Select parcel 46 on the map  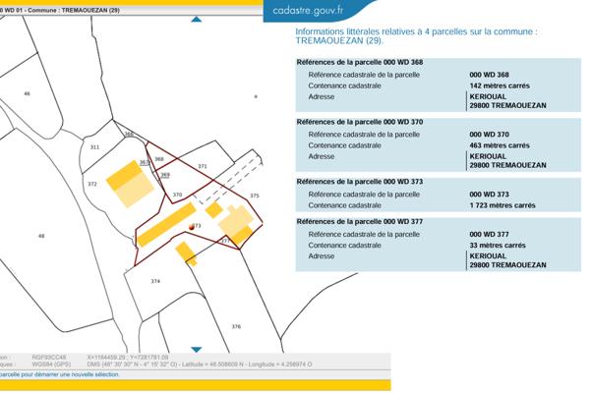[x=28, y=93]
